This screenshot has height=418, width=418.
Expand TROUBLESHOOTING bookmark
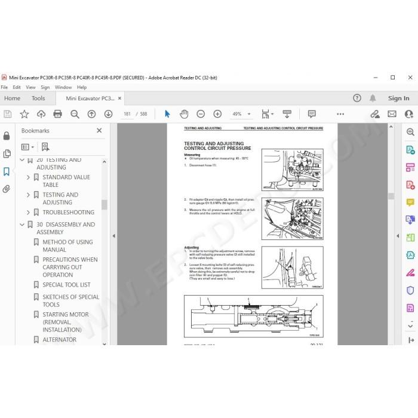[x=28, y=213]
